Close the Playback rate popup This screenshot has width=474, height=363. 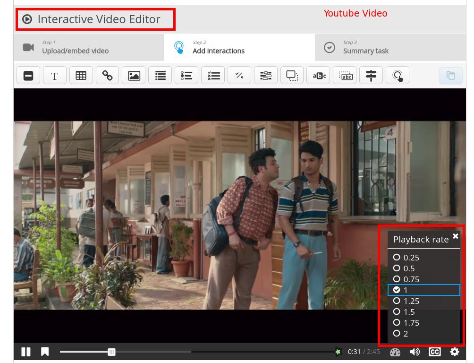pos(456,236)
